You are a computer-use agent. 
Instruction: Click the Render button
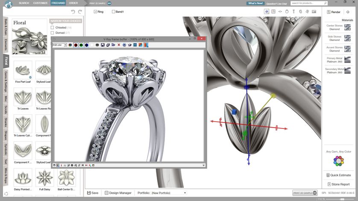(x=333, y=12)
